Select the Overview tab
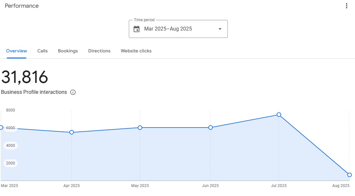355x196 pixels. tap(16, 51)
